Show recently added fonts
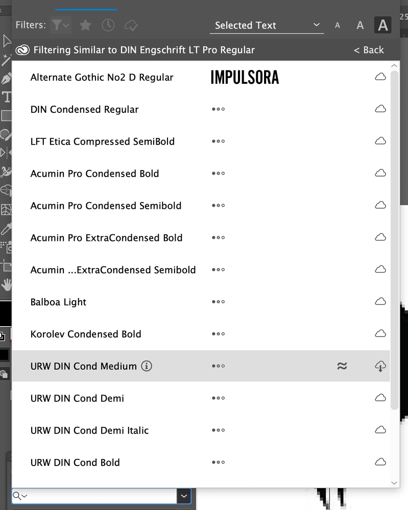The height and width of the screenshot is (510, 408). coord(108,25)
